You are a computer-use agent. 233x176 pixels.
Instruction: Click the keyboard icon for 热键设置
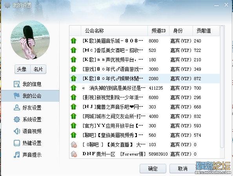(x=16, y=143)
